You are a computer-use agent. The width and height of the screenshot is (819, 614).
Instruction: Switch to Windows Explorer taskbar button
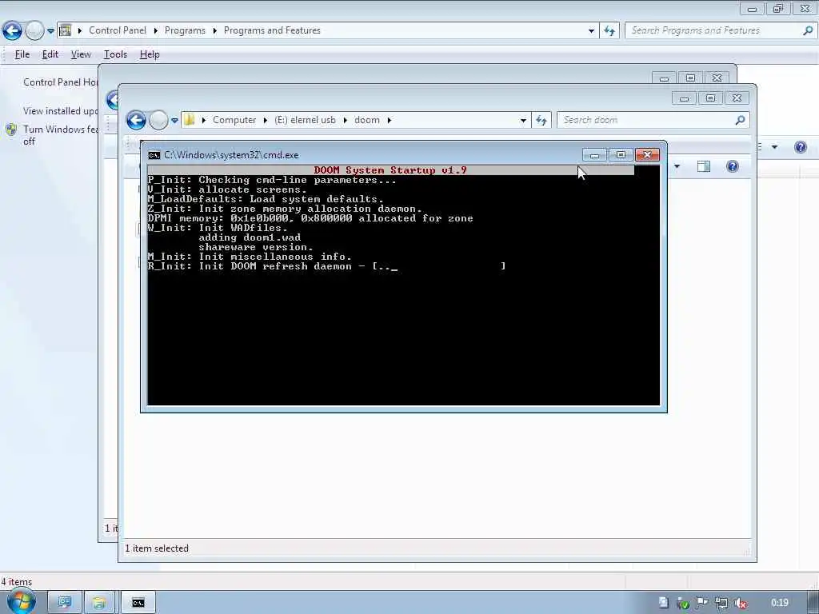[x=99, y=603]
